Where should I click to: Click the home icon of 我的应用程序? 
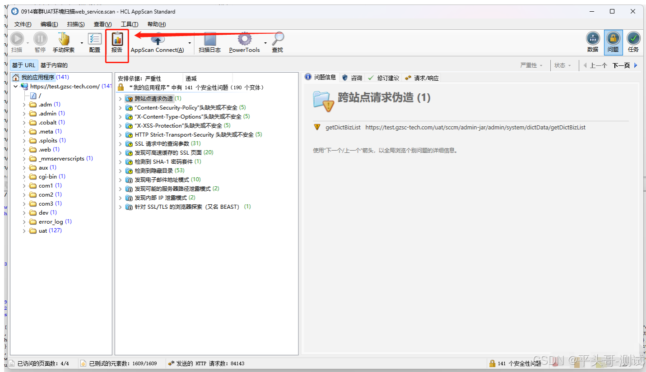[x=16, y=78]
